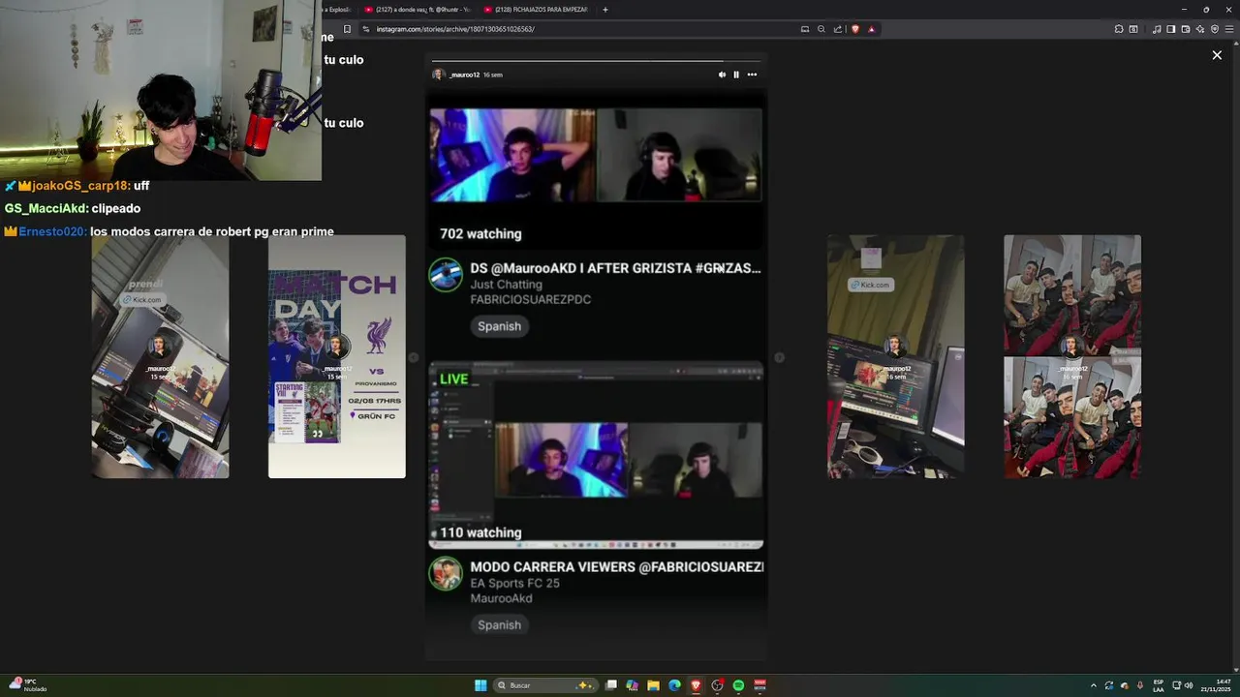Open the clock showing 14:47

pyautogui.click(x=1216, y=685)
